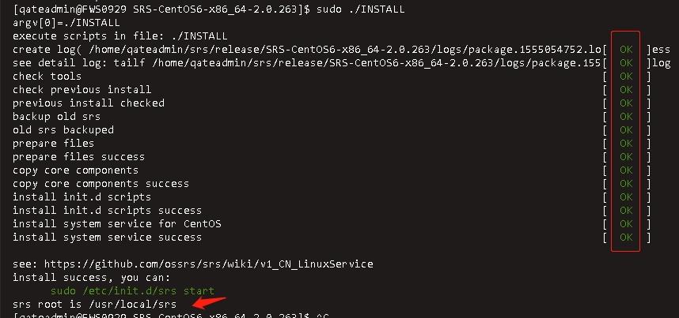Click the green 'sudo /etc/init.d/srs start' command
This screenshot has width=679, height=318.
(132, 291)
